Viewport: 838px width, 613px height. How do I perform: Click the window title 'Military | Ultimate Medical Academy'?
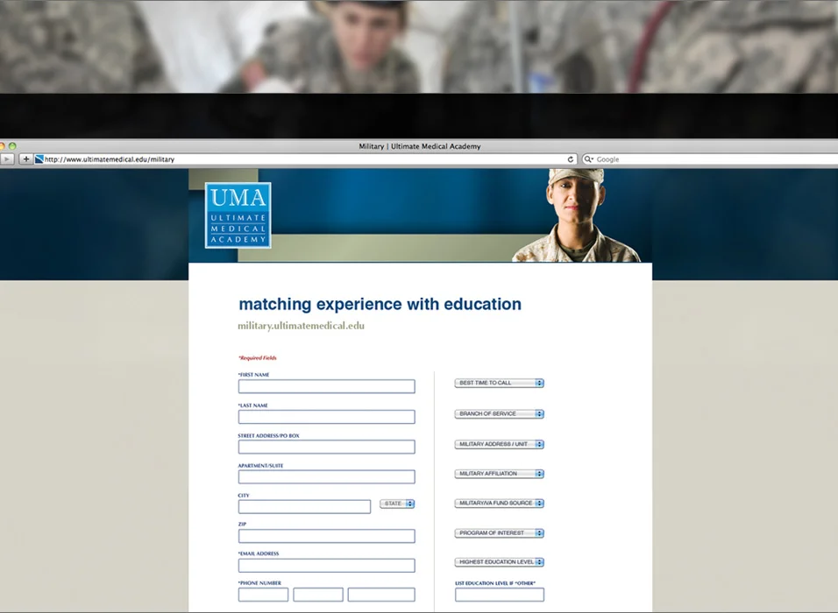[x=420, y=146]
